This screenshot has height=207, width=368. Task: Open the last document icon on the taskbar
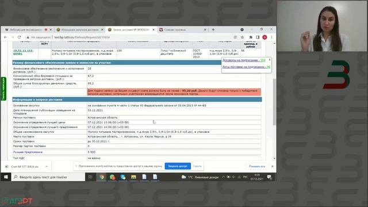pyautogui.click(x=155, y=177)
